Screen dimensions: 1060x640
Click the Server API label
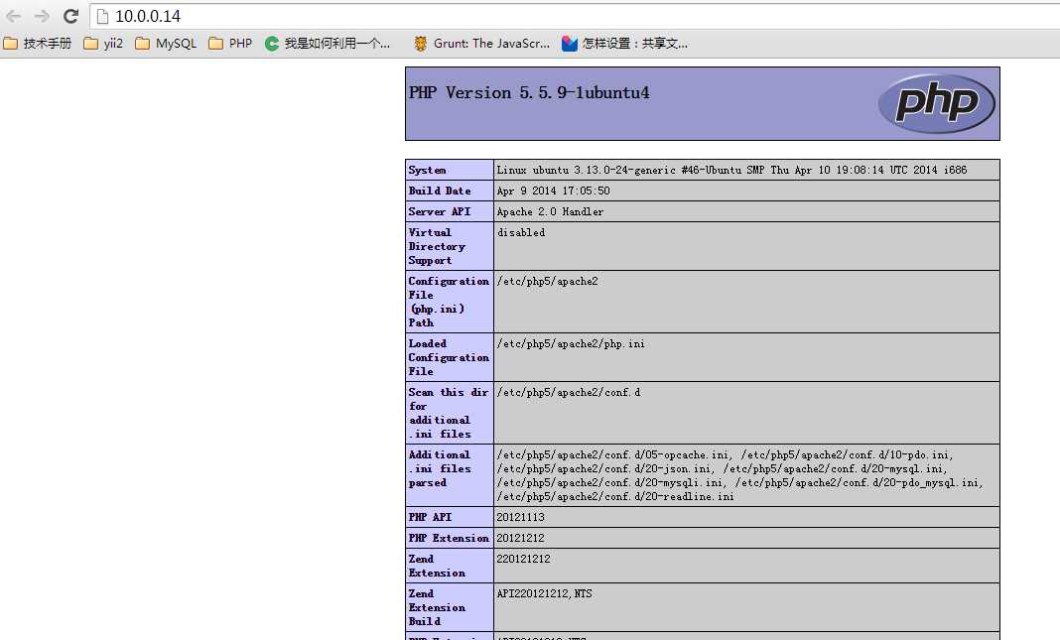pos(440,211)
